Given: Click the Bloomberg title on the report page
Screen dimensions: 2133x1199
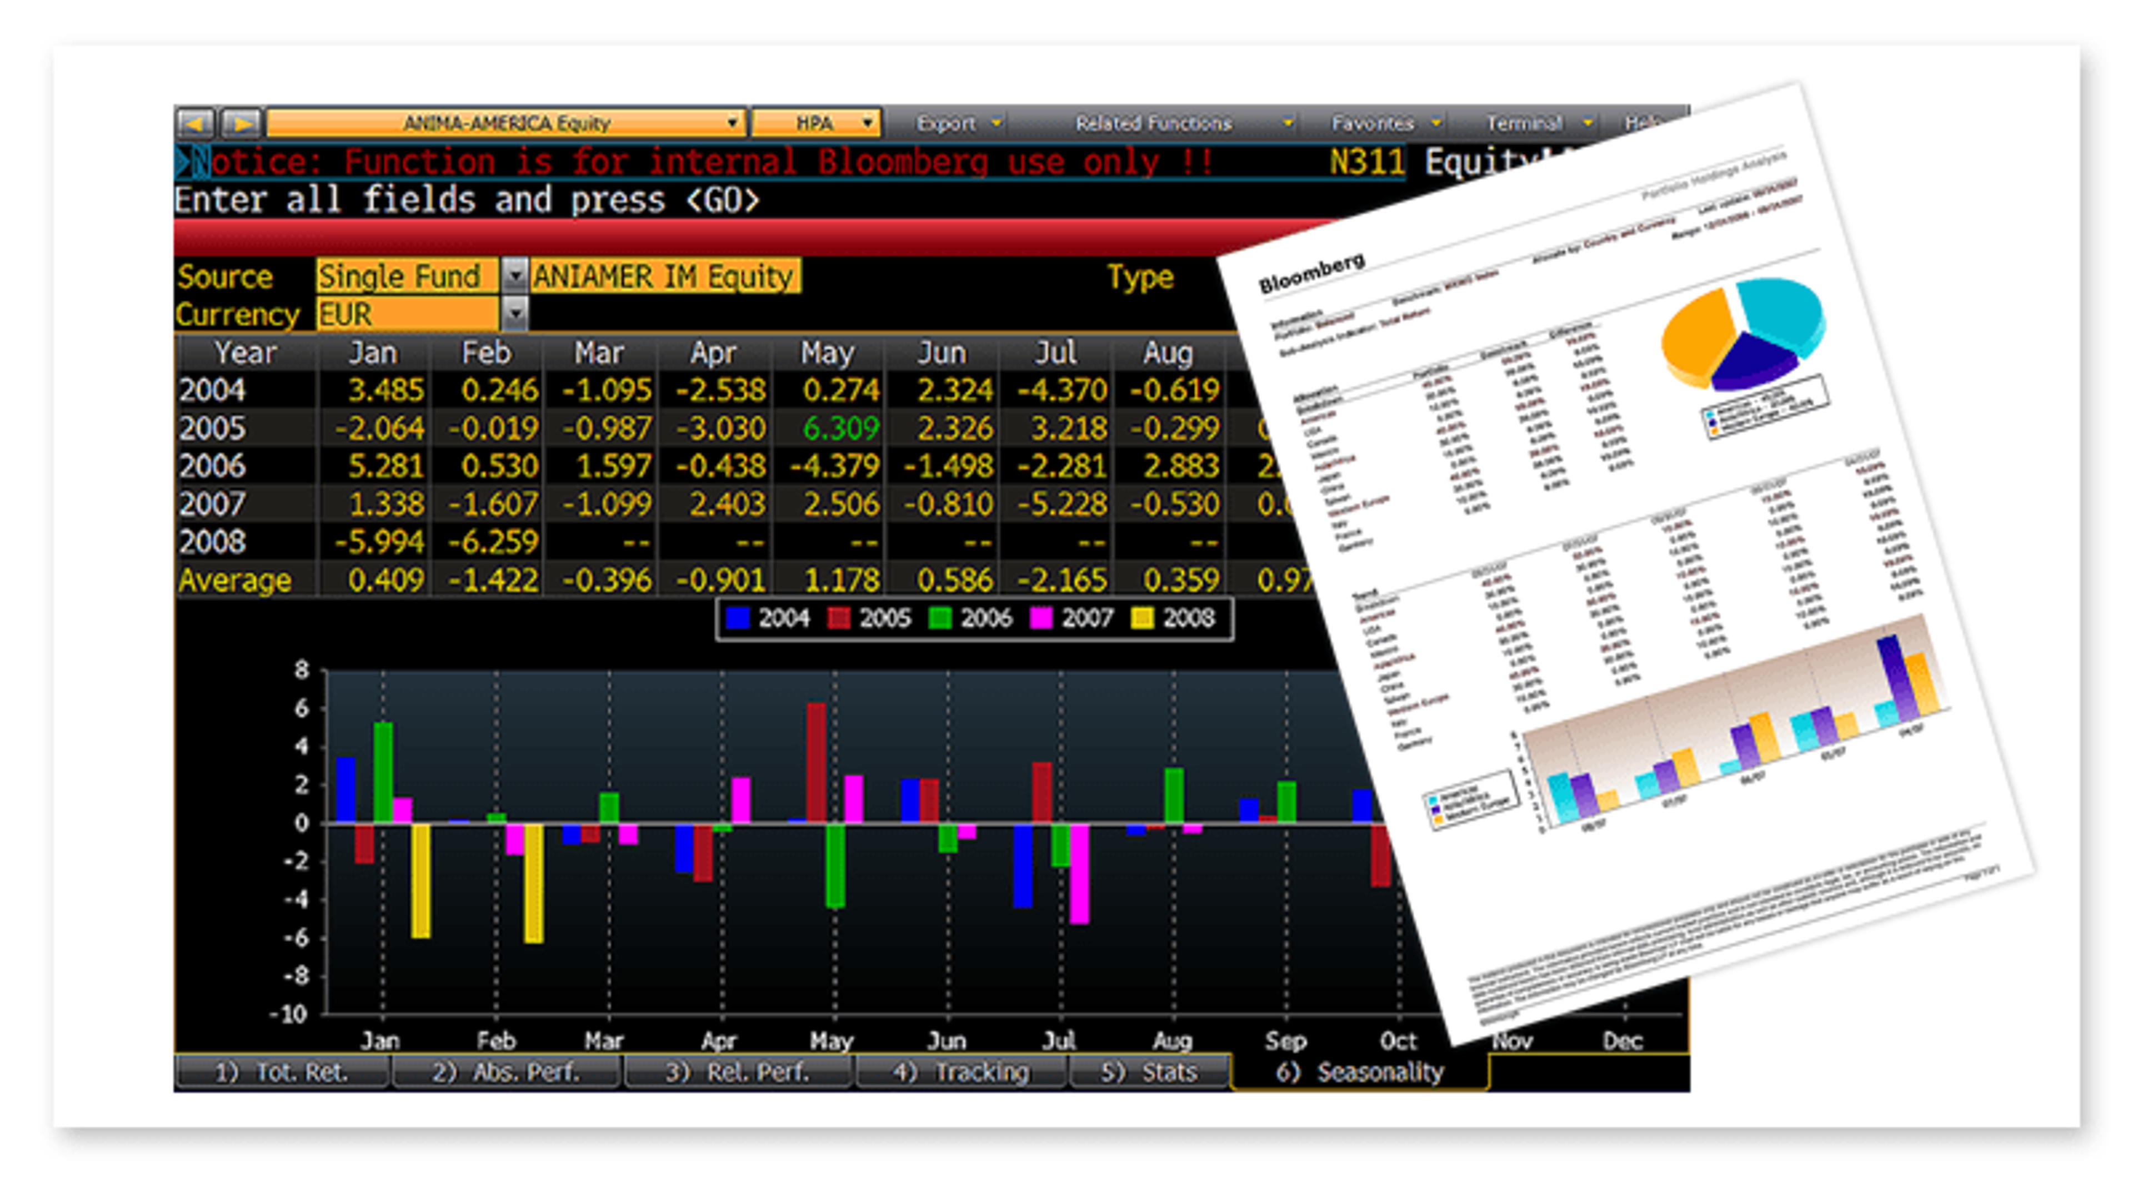Looking at the screenshot, I should (1311, 273).
